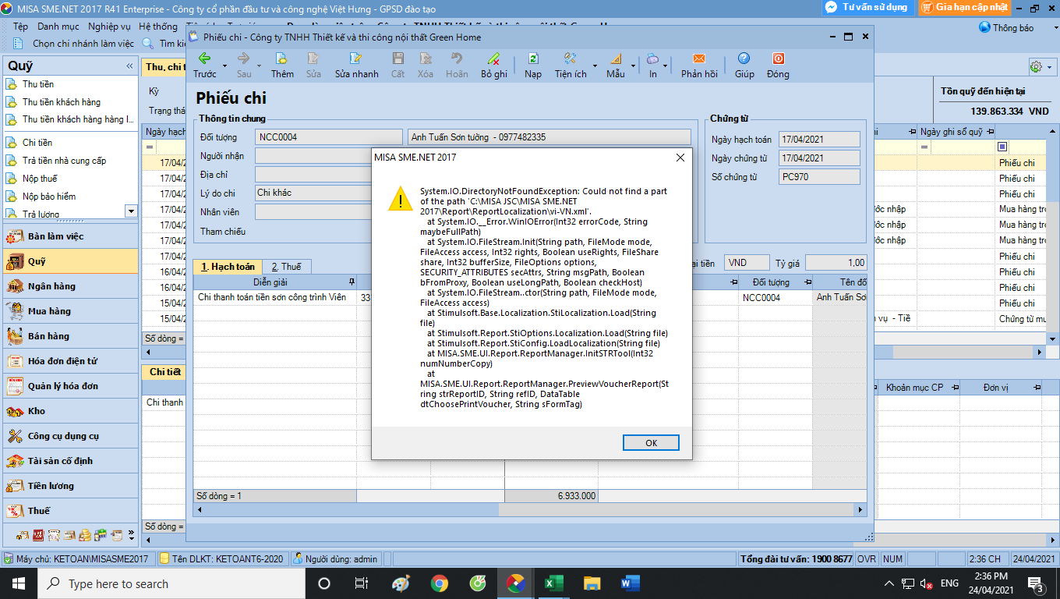Image resolution: width=1060 pixels, height=599 pixels.
Task: Click the Bỏ ghi (unpost) toolbar icon
Action: pos(493,58)
